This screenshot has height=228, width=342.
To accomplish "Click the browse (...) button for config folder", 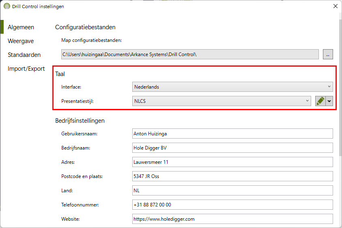I will click(x=328, y=54).
